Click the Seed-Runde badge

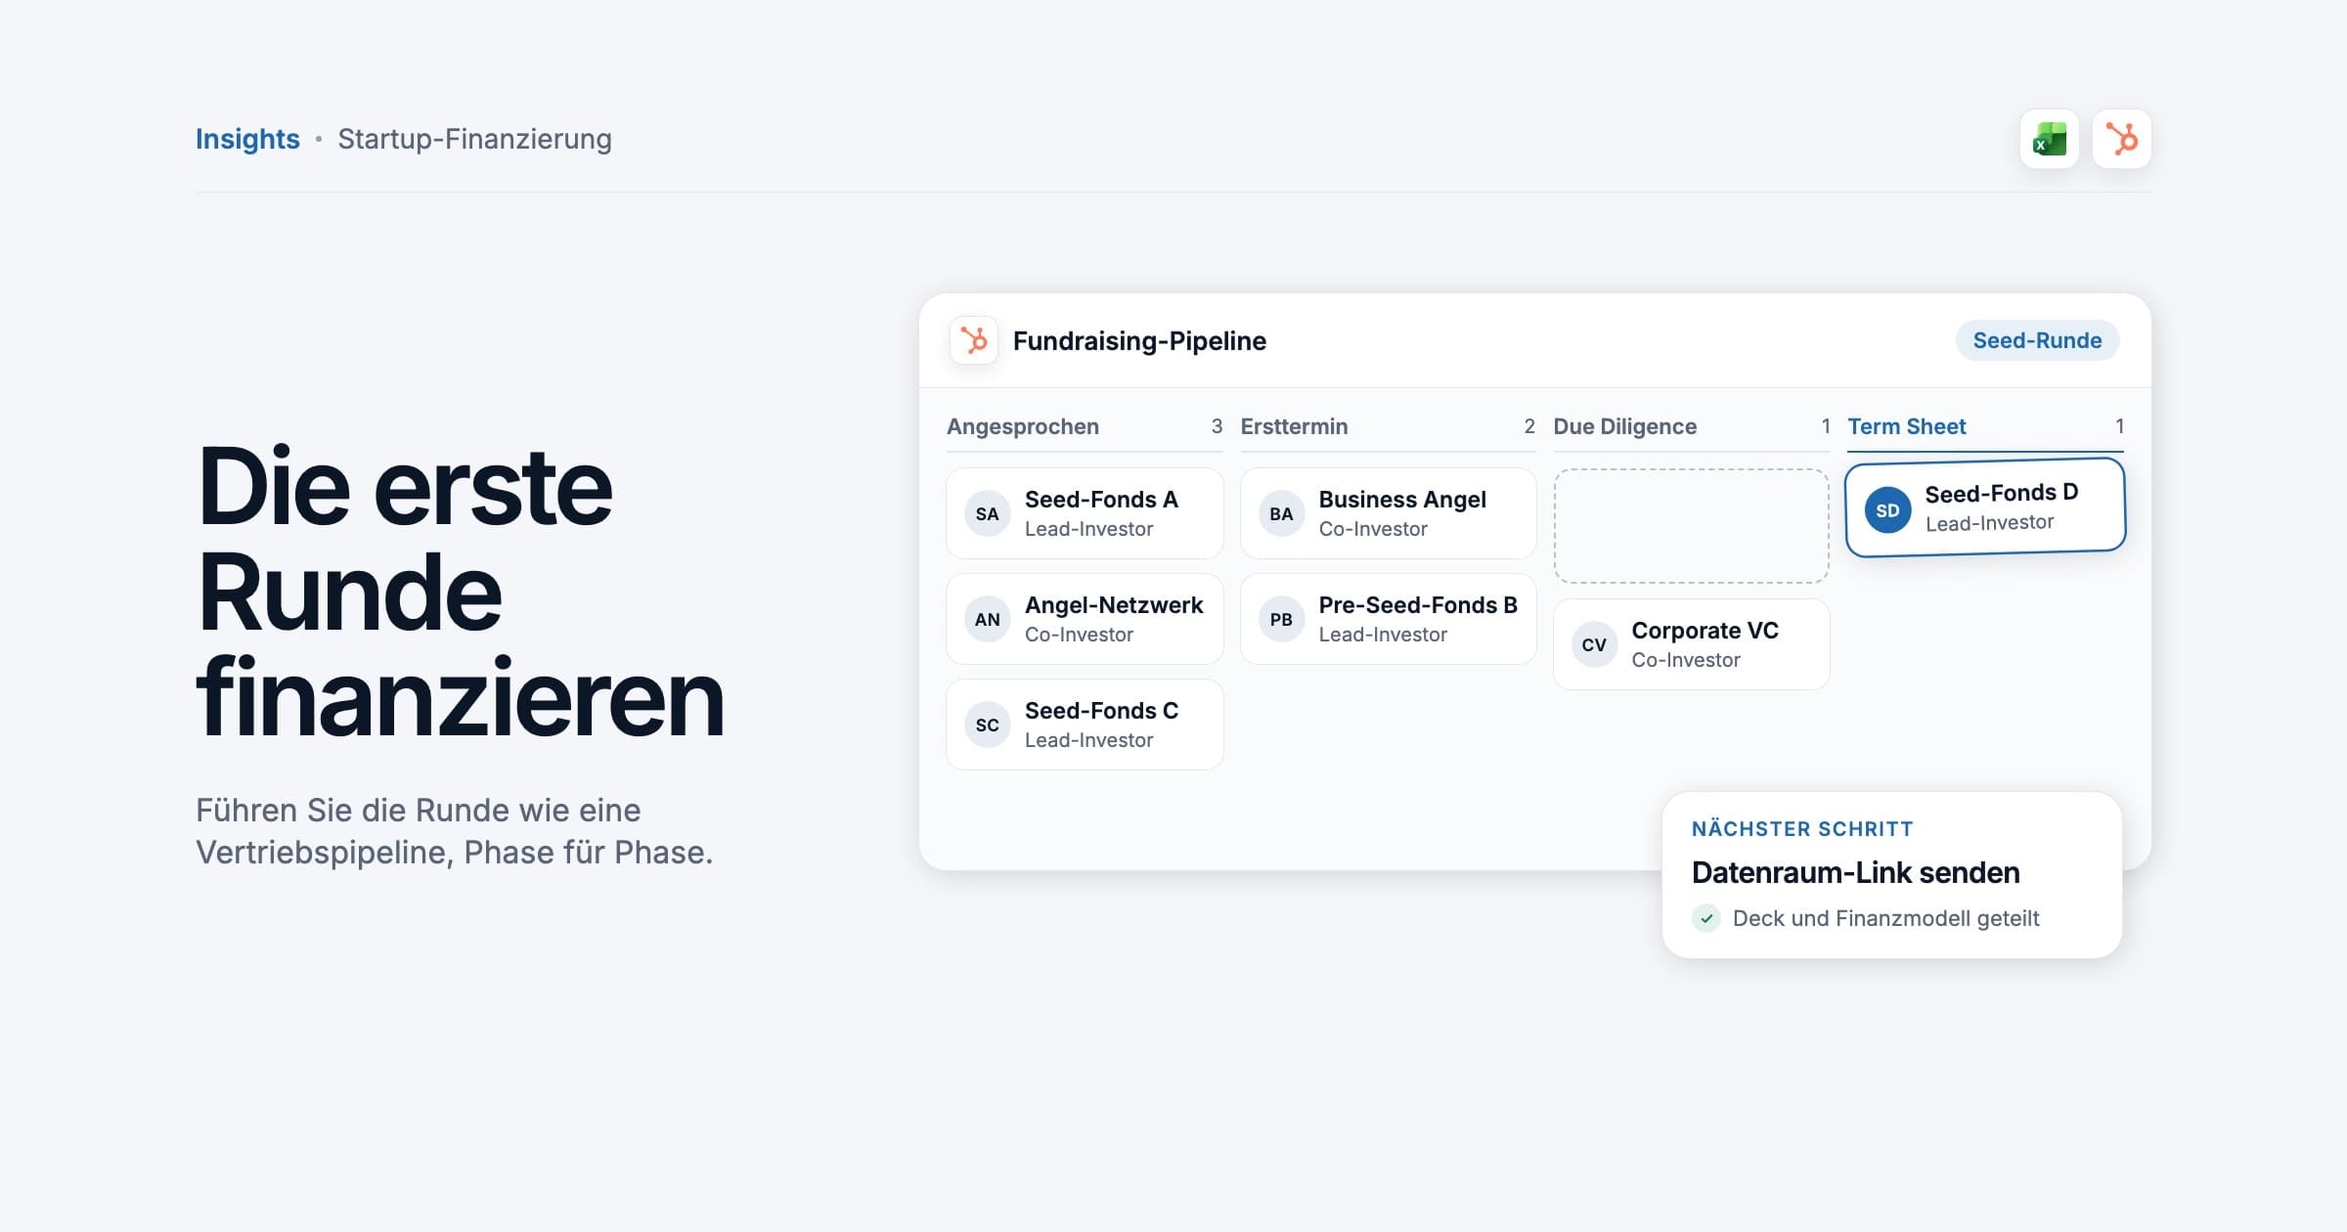2037,340
